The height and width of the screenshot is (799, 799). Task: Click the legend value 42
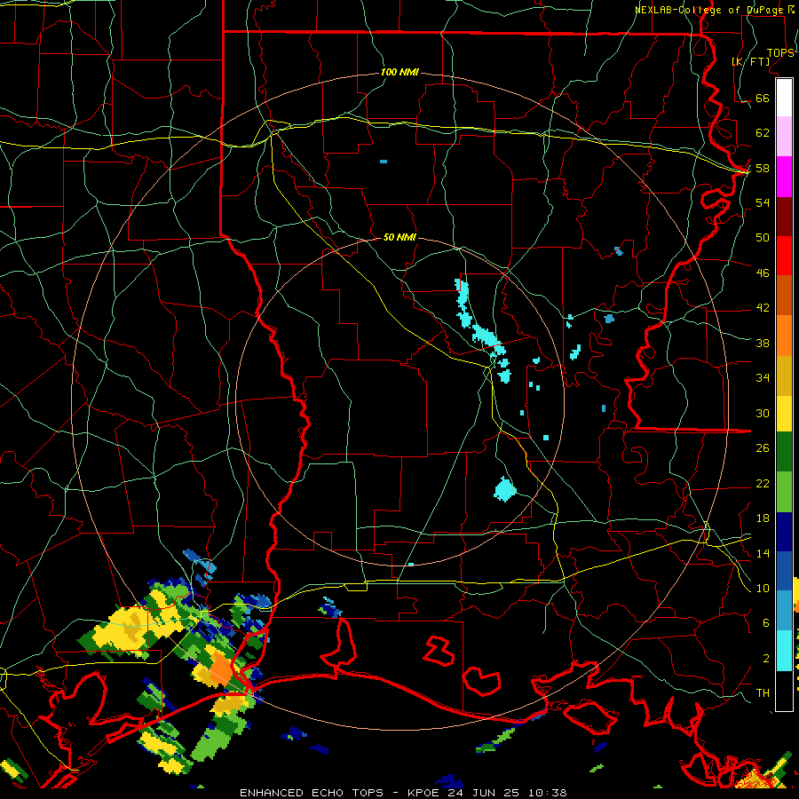763,308
